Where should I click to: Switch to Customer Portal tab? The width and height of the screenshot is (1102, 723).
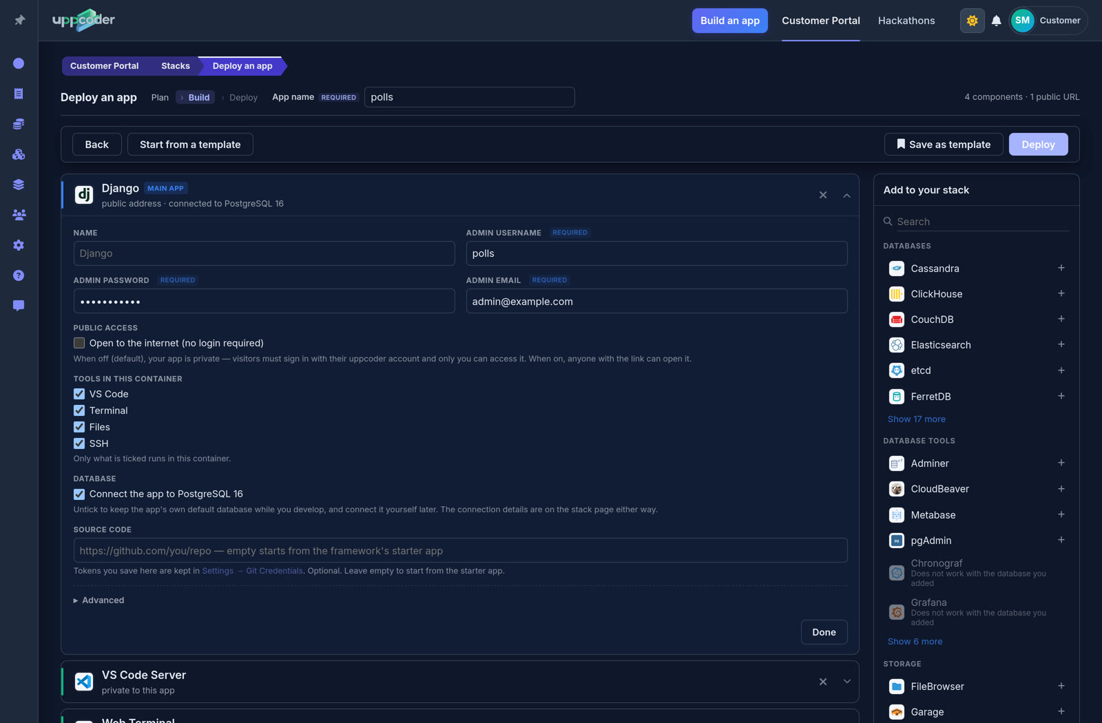[820, 21]
